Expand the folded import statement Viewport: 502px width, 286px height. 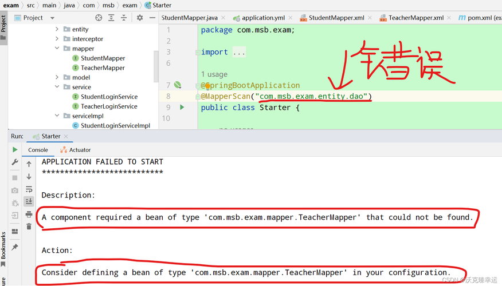[x=238, y=52]
